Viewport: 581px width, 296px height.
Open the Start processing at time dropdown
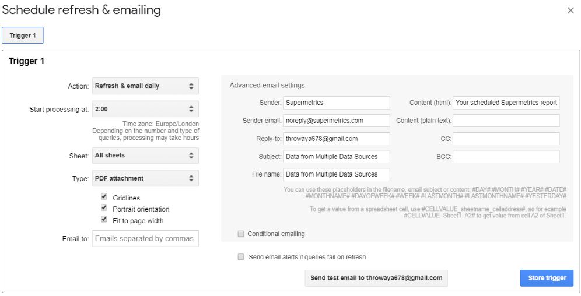145,109
